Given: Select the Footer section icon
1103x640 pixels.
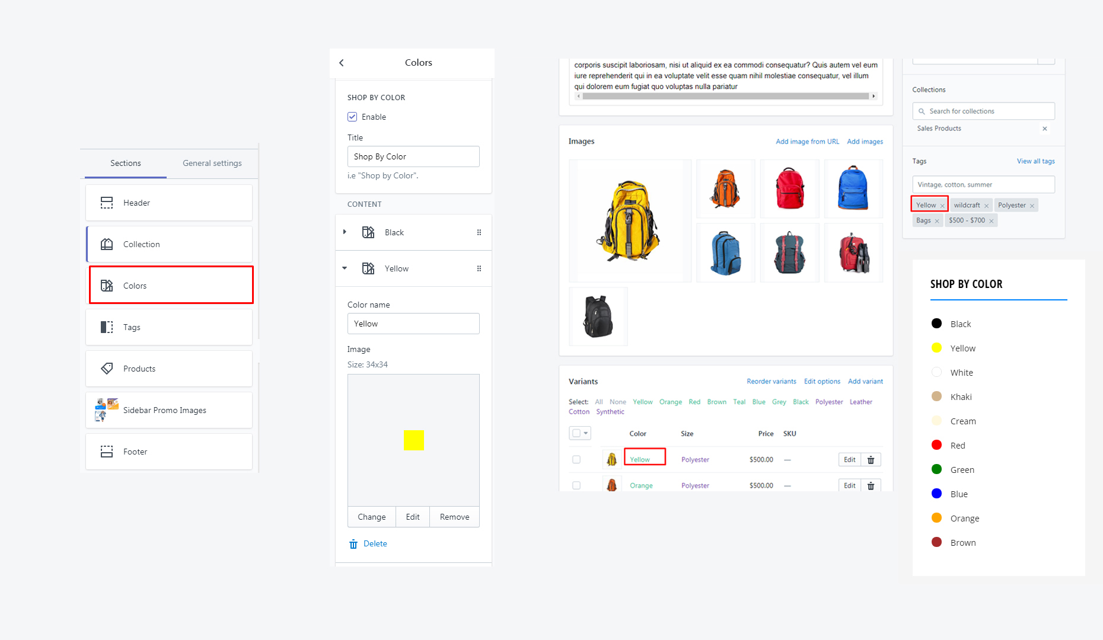Looking at the screenshot, I should pyautogui.click(x=107, y=452).
